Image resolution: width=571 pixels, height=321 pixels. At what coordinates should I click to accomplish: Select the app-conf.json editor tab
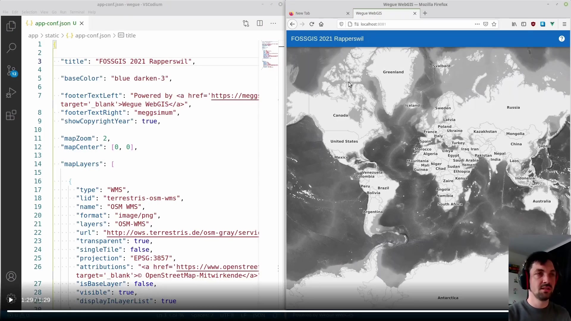click(x=55, y=23)
